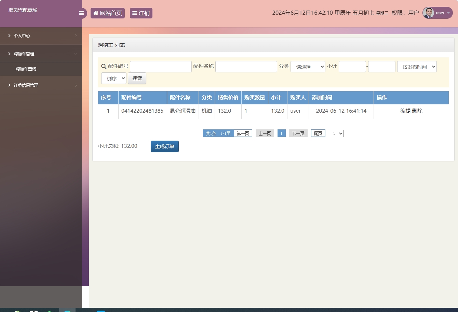The image size is (458, 312).
Task: Click the 搜索 button
Action: click(x=137, y=78)
